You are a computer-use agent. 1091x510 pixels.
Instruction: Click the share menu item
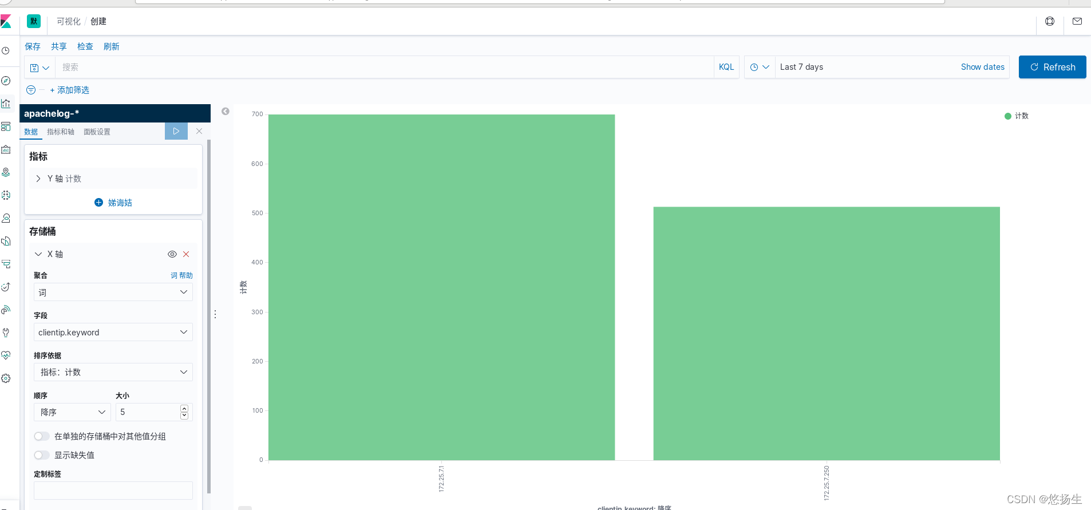click(x=59, y=46)
